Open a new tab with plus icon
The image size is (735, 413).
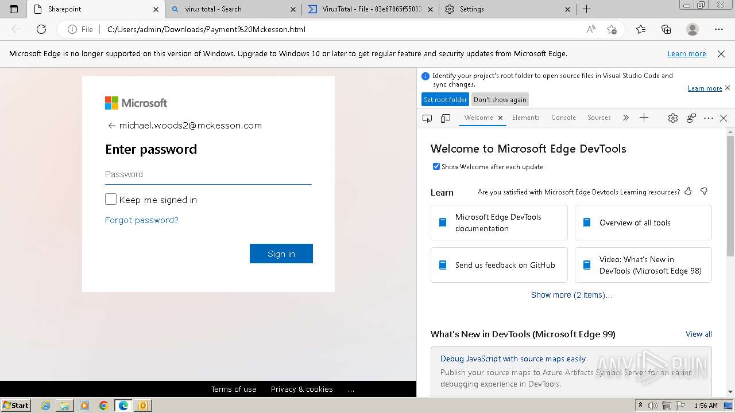[586, 9]
